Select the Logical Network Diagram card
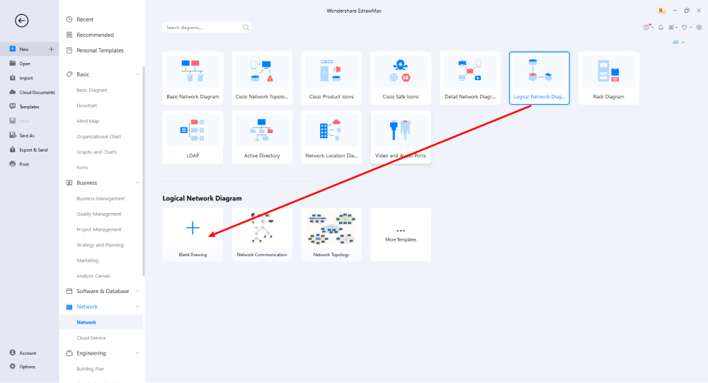This screenshot has width=708, height=383. (539, 78)
